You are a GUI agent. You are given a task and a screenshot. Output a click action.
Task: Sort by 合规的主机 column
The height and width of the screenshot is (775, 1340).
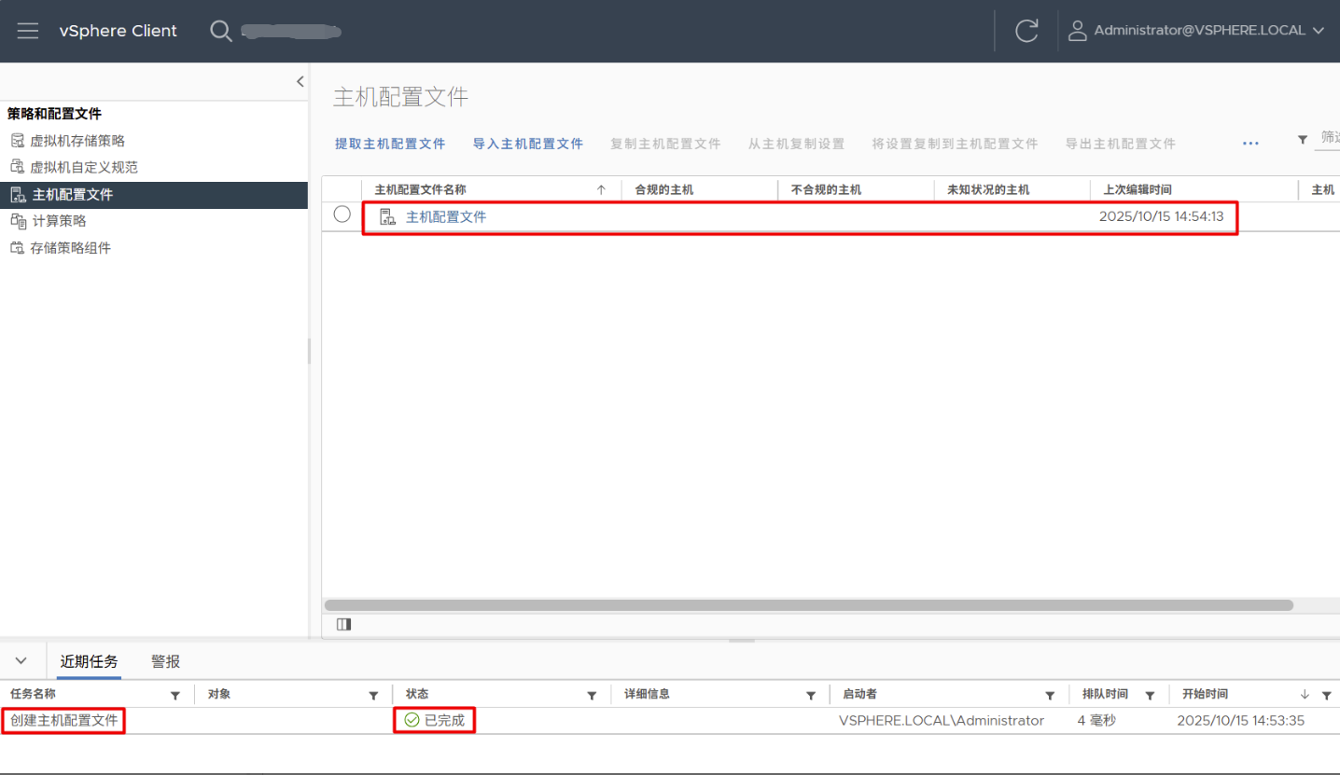(x=664, y=189)
